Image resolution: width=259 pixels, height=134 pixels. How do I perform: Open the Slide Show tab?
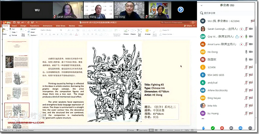pos(60,26)
